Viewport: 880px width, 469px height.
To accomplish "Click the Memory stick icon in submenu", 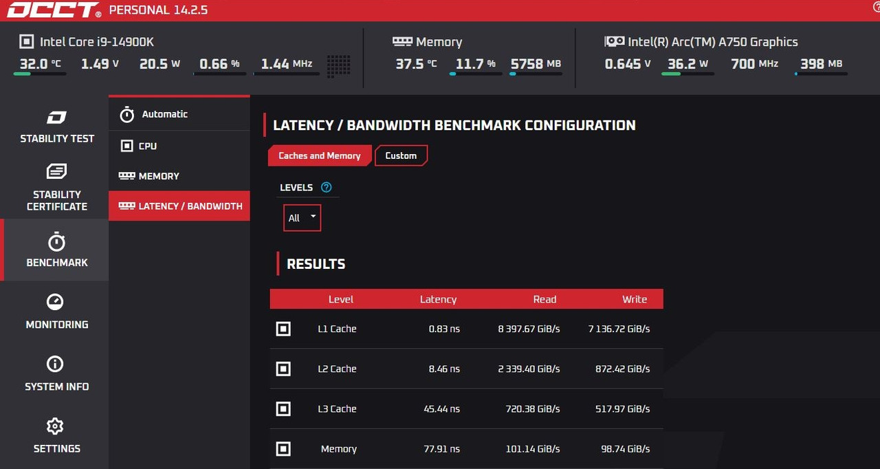I will point(126,176).
